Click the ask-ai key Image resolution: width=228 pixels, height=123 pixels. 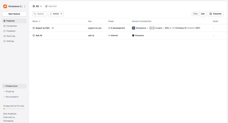pos(91,36)
